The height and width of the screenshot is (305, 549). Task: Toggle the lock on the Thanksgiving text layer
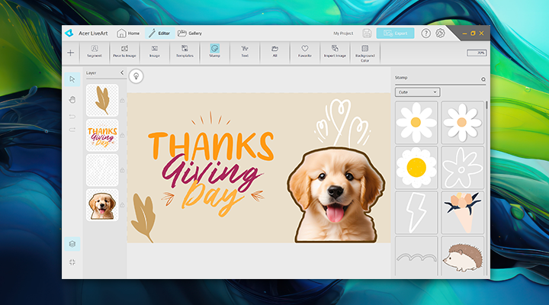122,135
